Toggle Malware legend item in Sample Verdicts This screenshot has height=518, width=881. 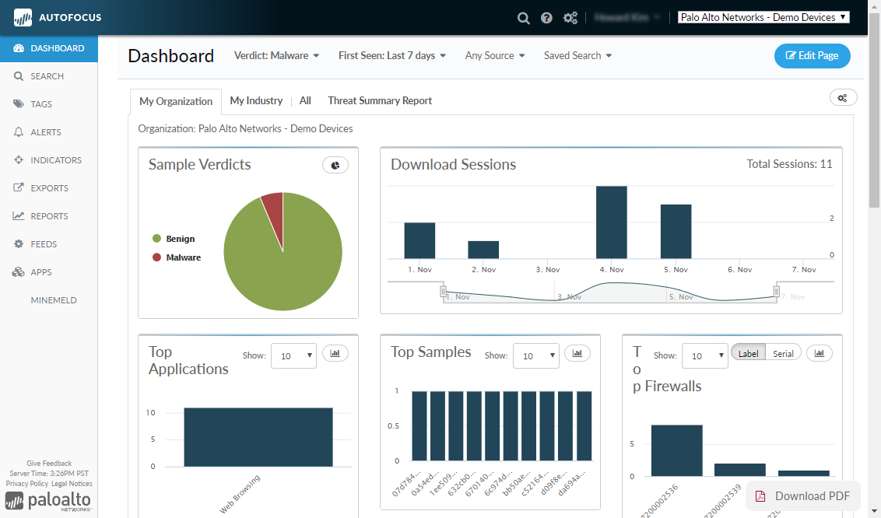point(183,257)
